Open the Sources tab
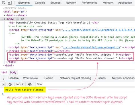 (x=55, y=3)
